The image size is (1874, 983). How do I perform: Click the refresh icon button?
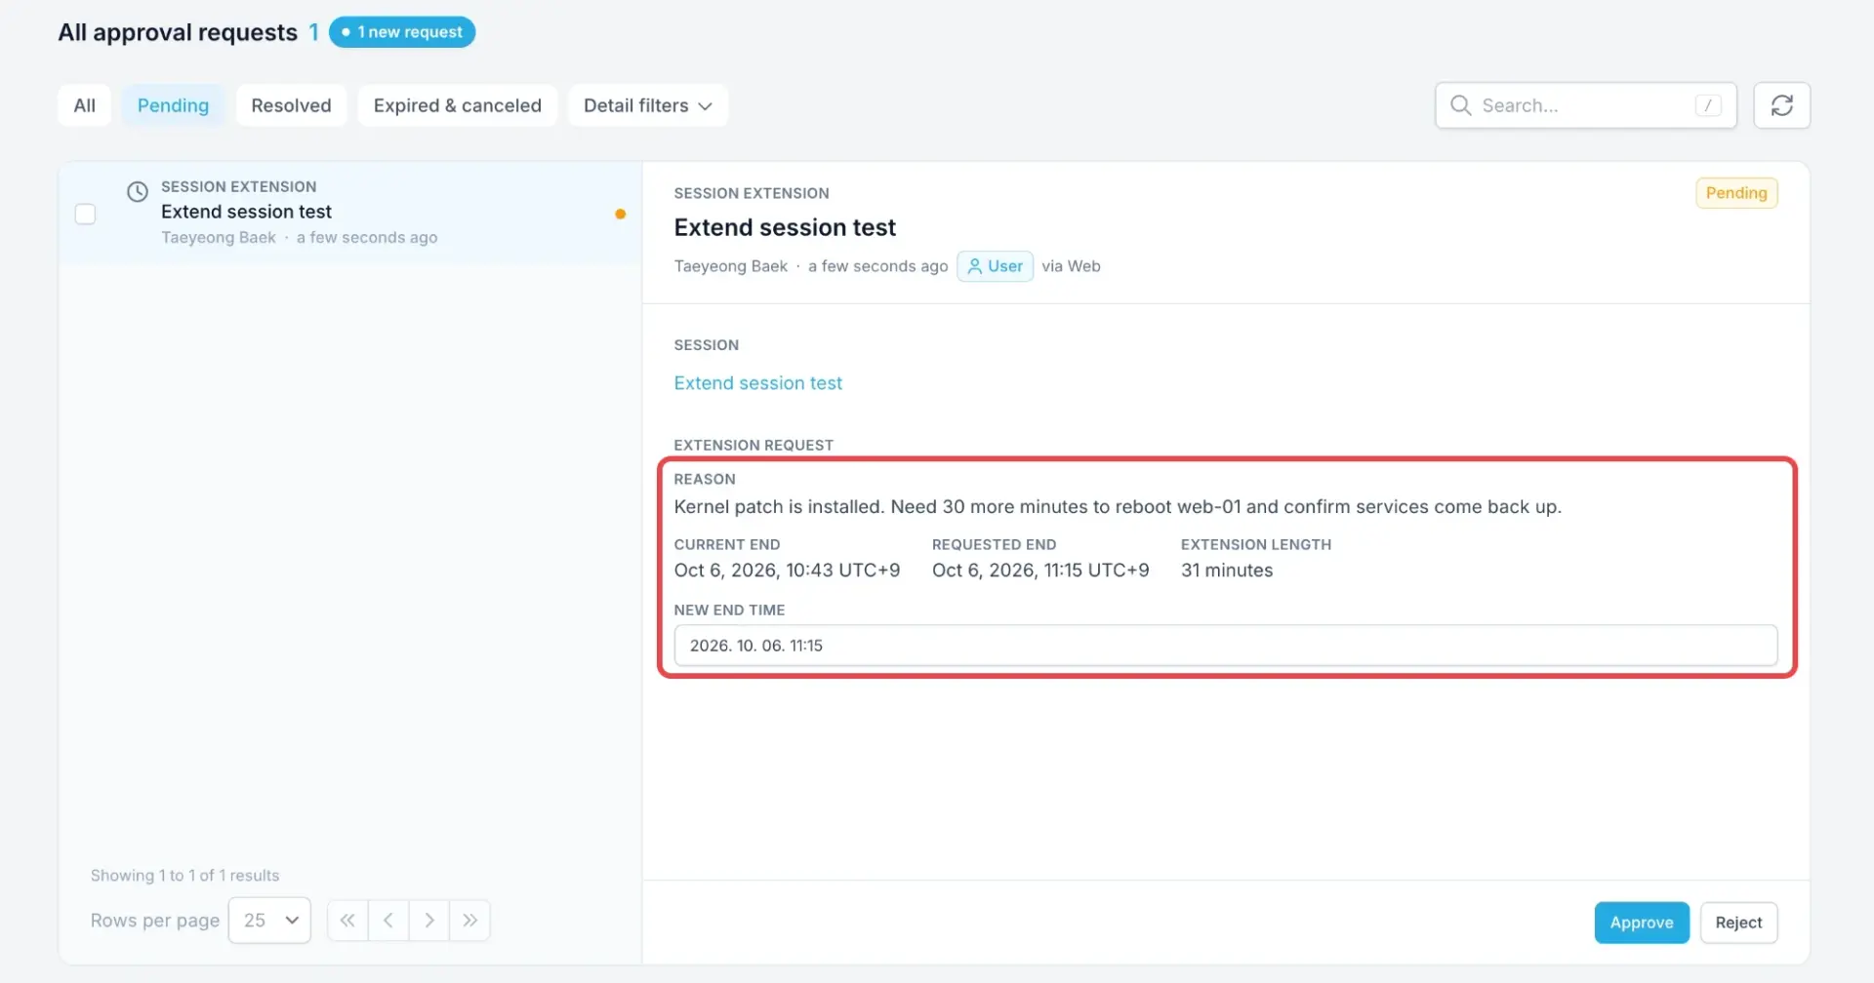[1781, 105]
